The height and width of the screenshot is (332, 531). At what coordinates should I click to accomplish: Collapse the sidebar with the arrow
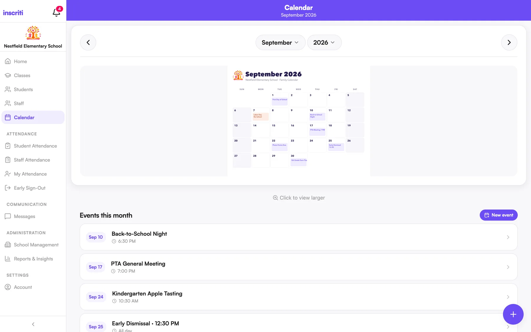[33, 324]
